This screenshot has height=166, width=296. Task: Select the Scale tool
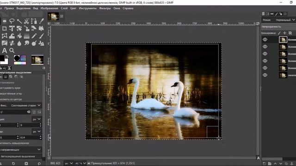click(x=27, y=29)
